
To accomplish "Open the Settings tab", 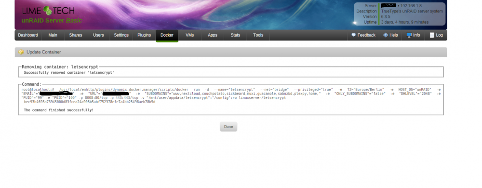I will [x=121, y=35].
